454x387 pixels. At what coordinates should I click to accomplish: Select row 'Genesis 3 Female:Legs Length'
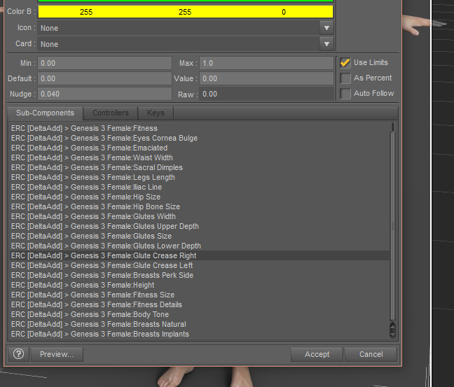(x=200, y=177)
